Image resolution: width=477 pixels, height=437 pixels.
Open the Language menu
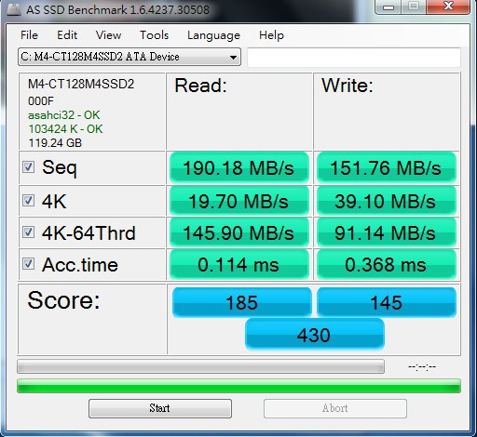[213, 35]
